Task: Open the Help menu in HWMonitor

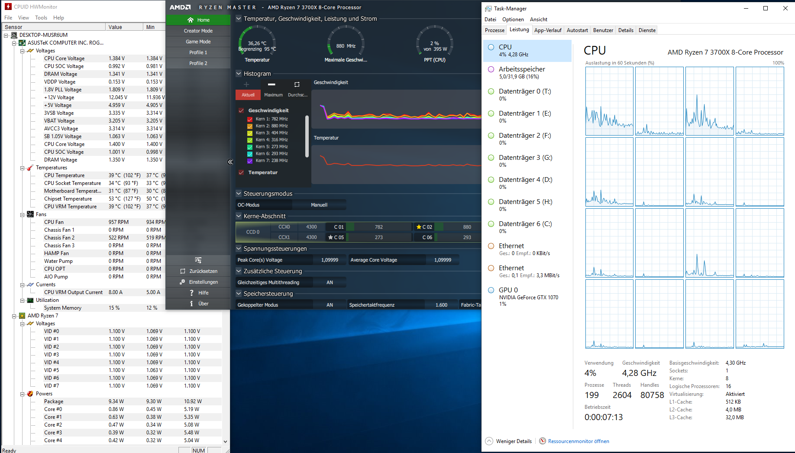Action: coord(58,18)
